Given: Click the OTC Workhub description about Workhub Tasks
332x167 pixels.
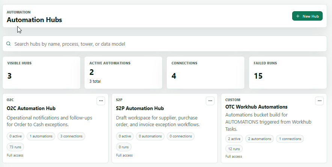Looking at the screenshot, I should coord(268,122).
